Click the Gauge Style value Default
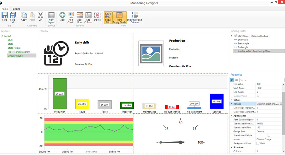285x155 pixels. 269,132
